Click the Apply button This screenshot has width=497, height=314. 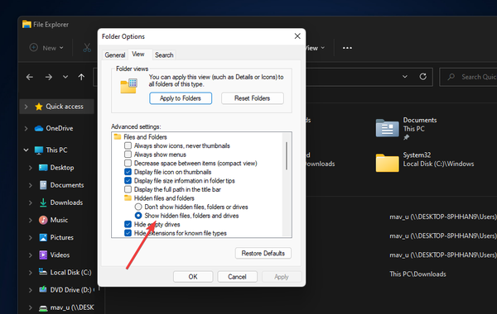[x=282, y=277]
